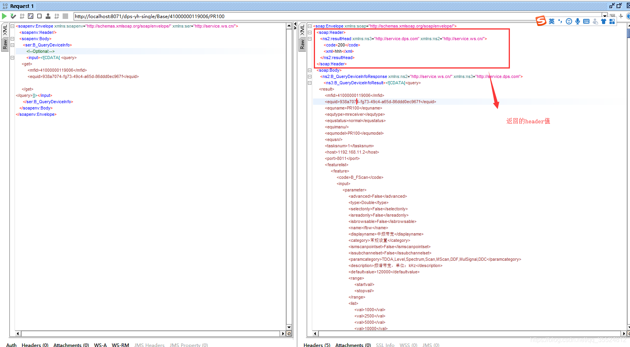Image resolution: width=630 pixels, height=347 pixels.
Task: Open the IME toolbox grid icon
Action: (612, 21)
